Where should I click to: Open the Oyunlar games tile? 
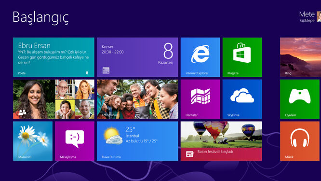(x=299, y=99)
